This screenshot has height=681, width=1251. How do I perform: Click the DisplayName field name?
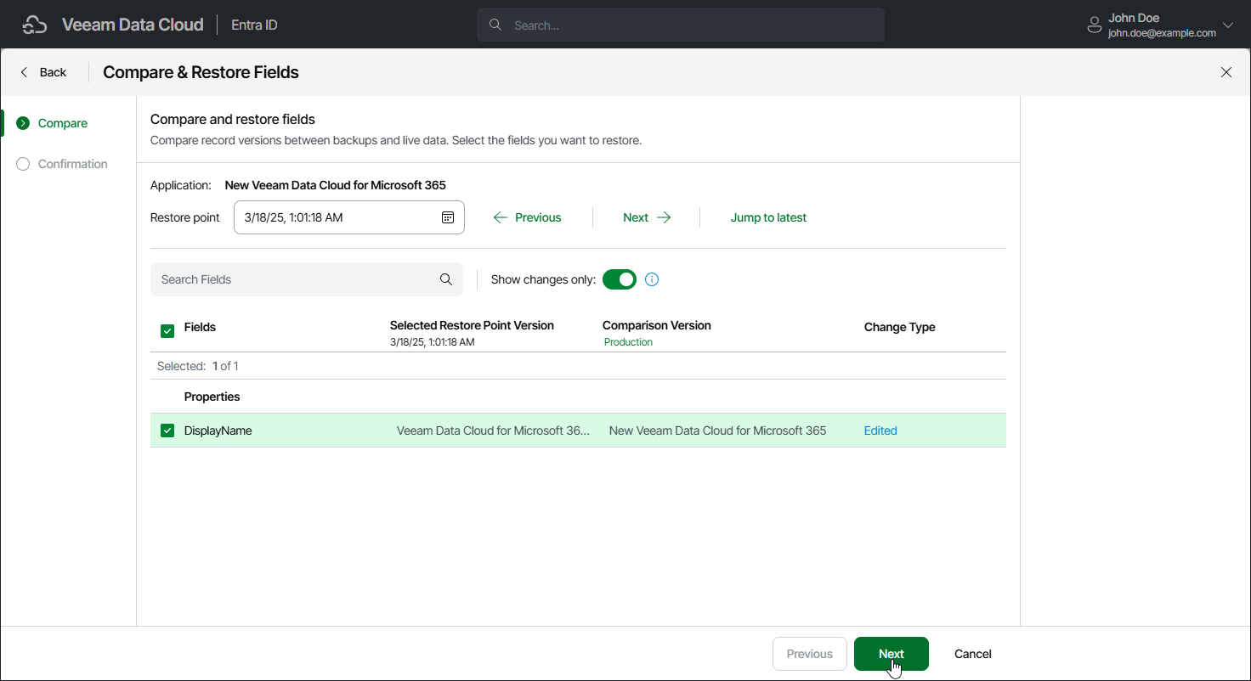(x=218, y=431)
